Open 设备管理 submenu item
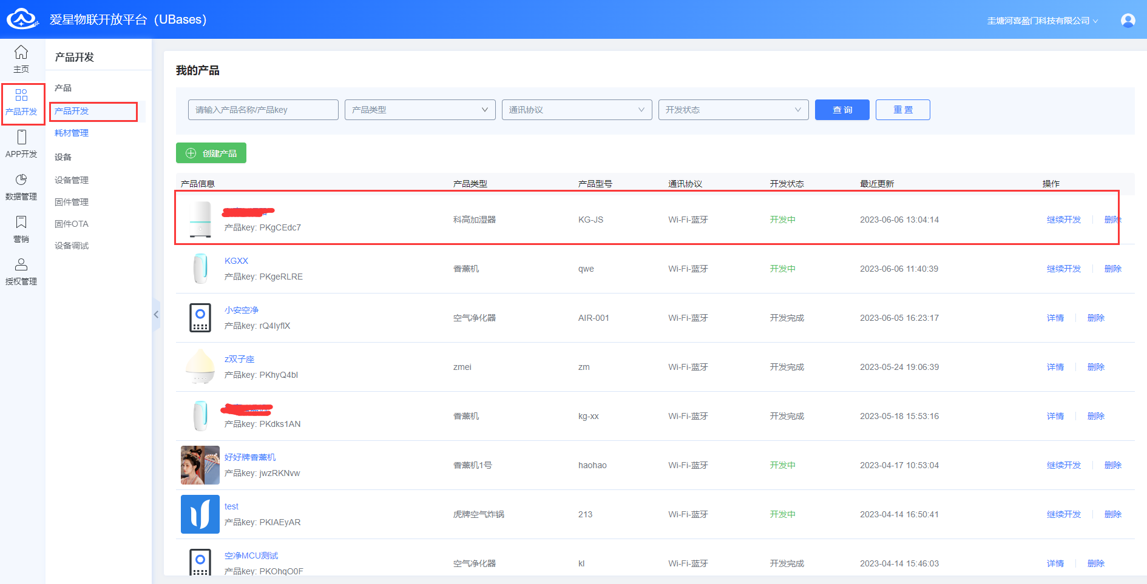This screenshot has height=584, width=1147. click(72, 180)
